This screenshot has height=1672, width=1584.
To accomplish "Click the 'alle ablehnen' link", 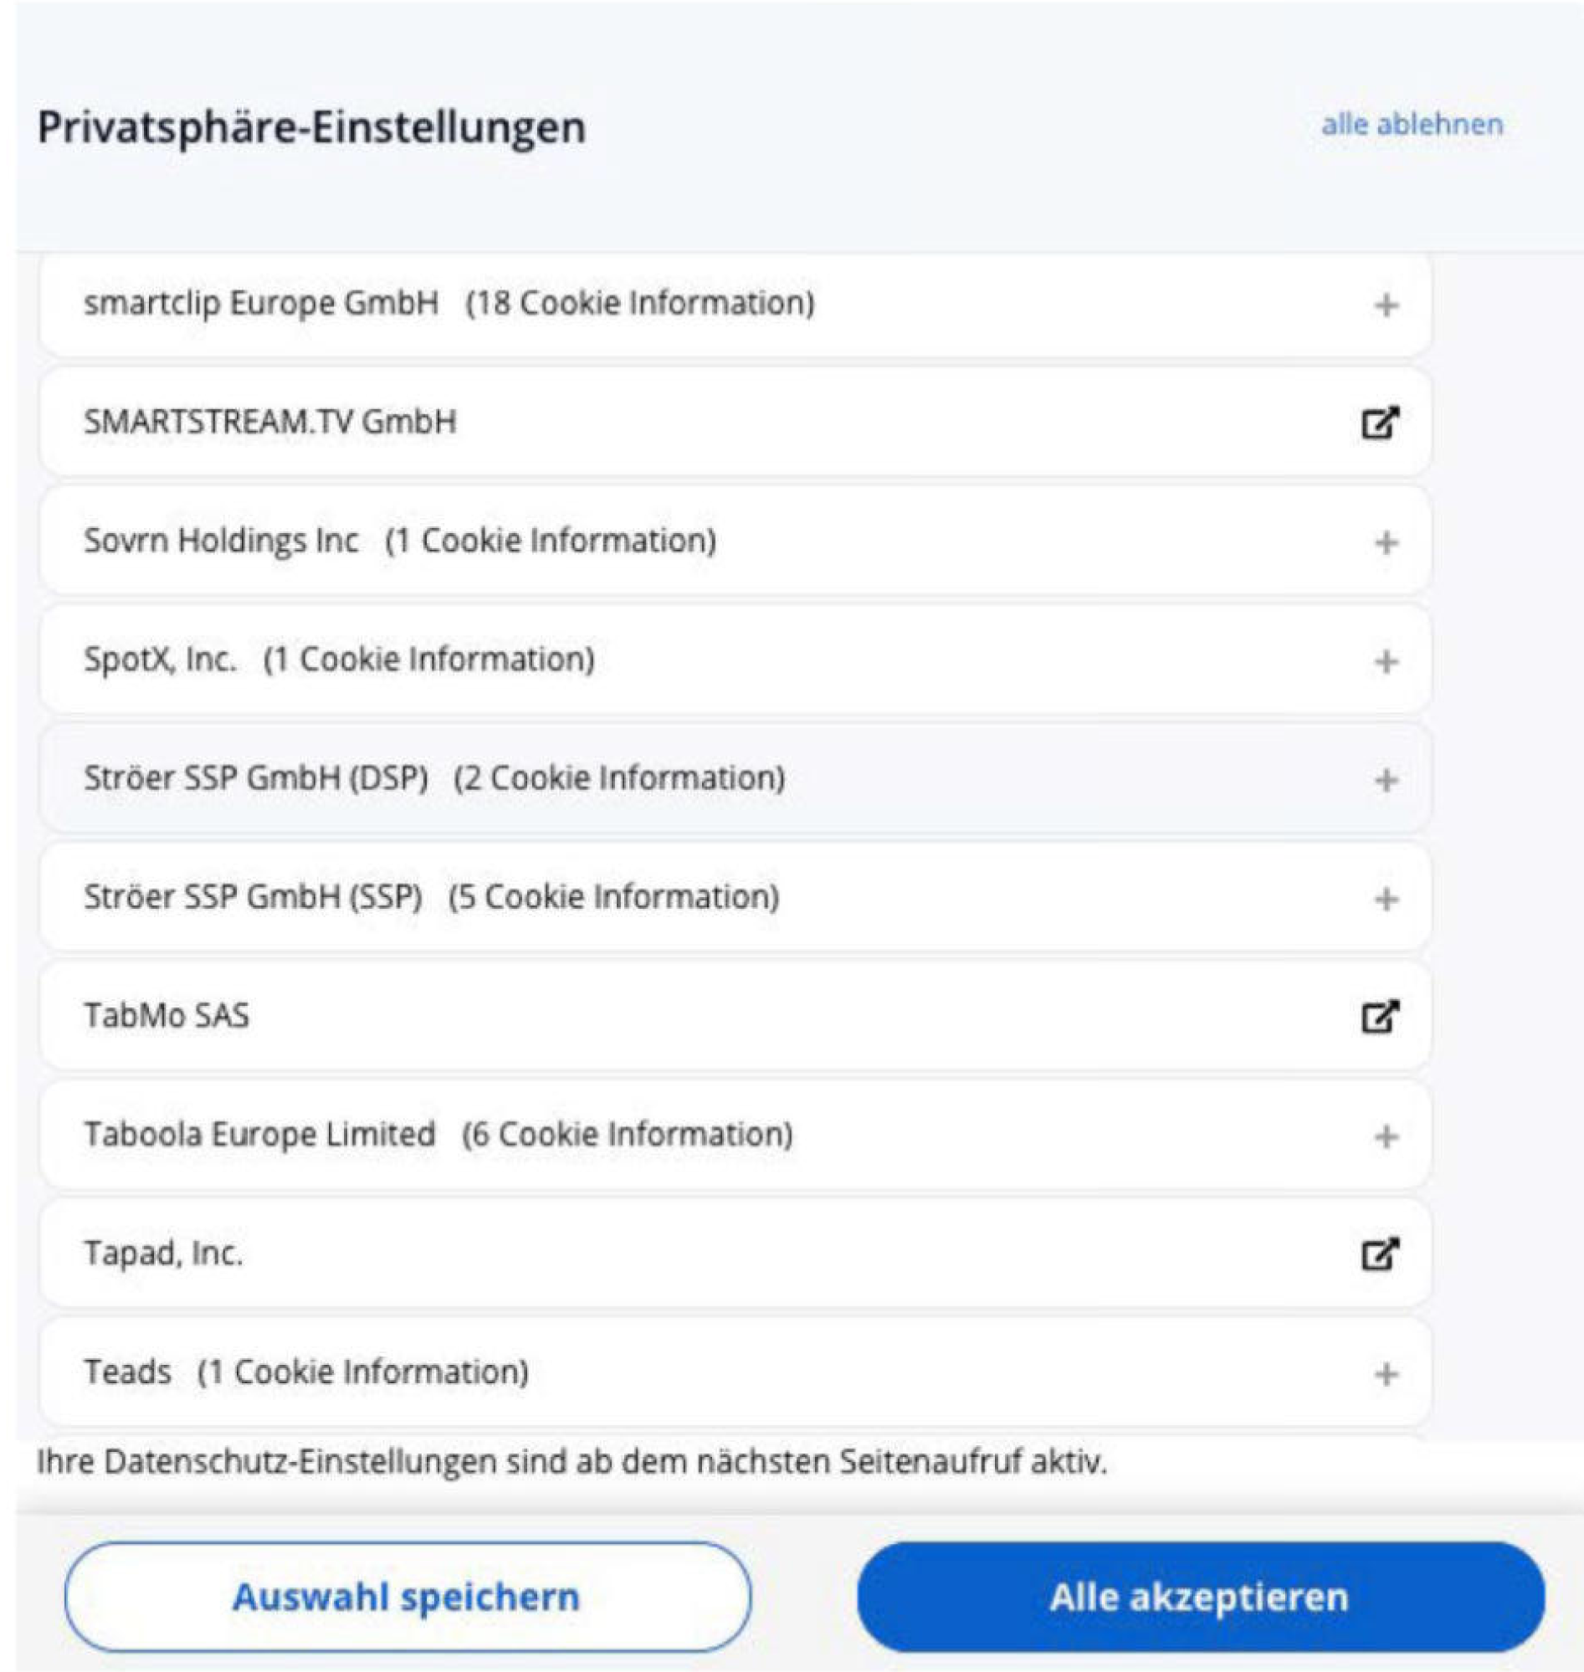I will coord(1412,125).
